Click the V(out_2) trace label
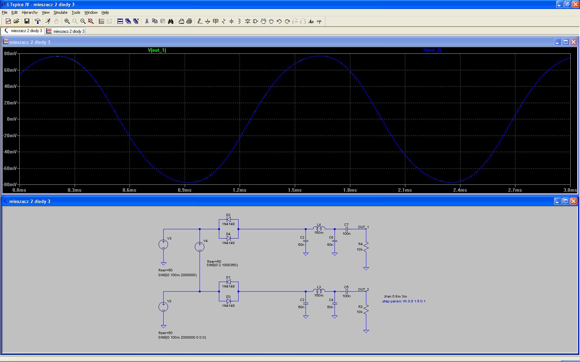 tap(432, 50)
